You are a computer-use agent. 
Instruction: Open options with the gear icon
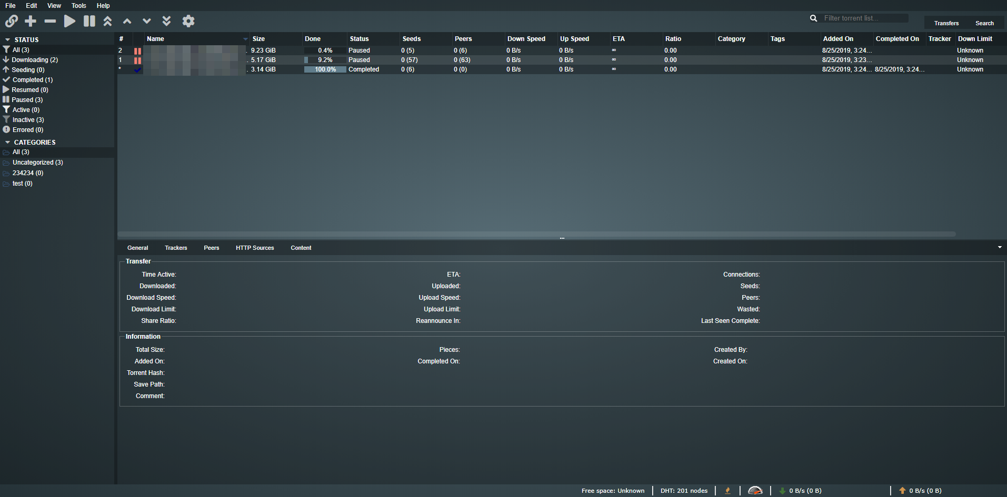click(188, 21)
